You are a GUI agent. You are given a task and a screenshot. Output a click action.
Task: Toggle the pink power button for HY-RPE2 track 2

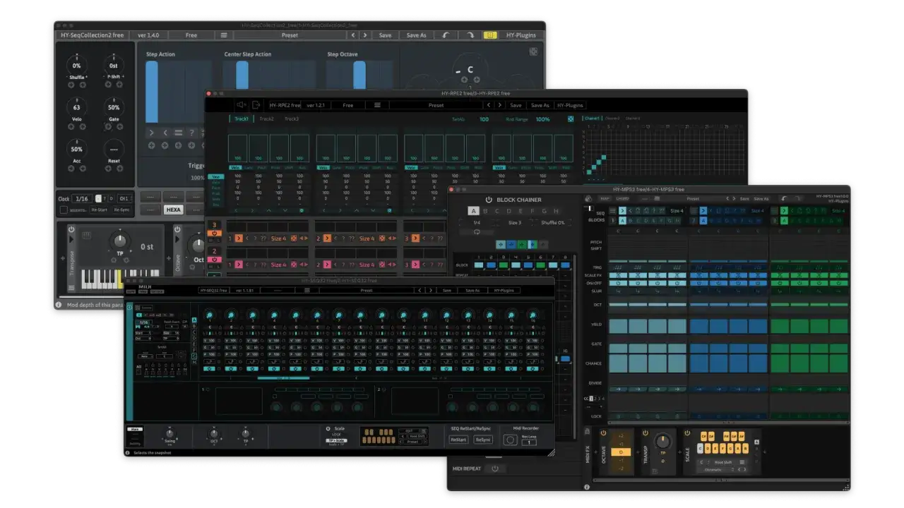[x=215, y=260]
